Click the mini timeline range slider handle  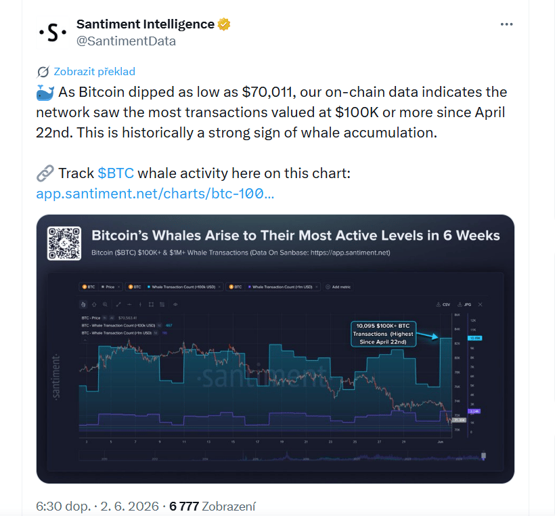pos(483,456)
